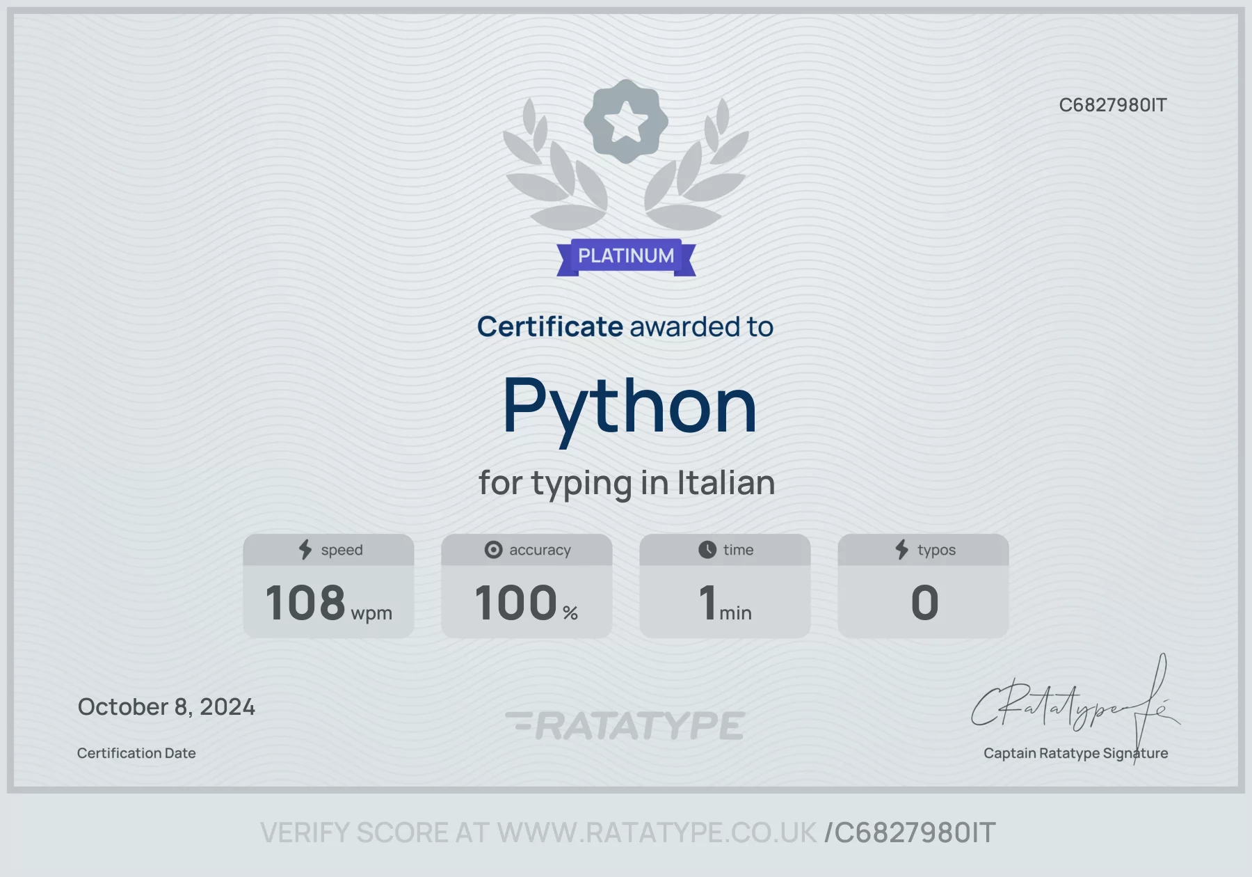Click the lightning bolt speed icon
This screenshot has height=877, width=1252.
(305, 549)
